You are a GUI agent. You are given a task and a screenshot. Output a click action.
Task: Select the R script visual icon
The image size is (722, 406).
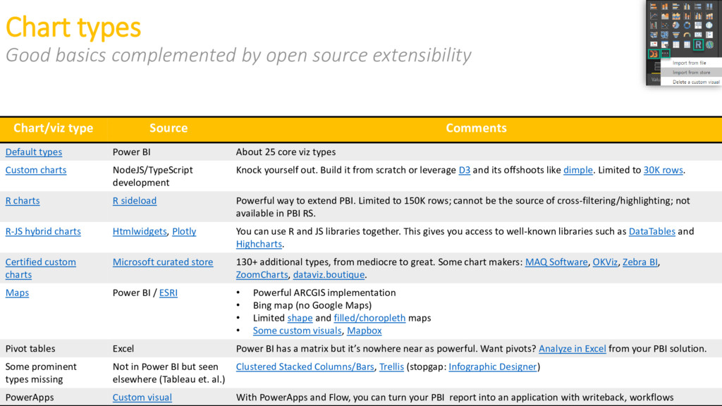[698, 44]
